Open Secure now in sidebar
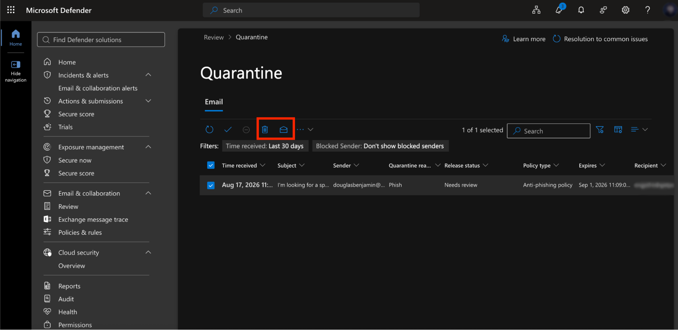 75,160
